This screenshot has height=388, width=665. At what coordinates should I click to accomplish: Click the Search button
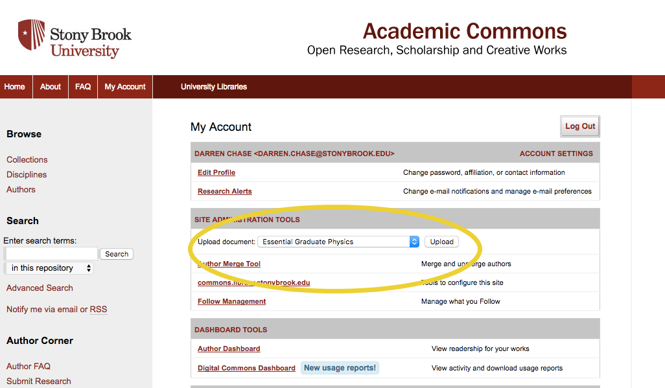[117, 254]
